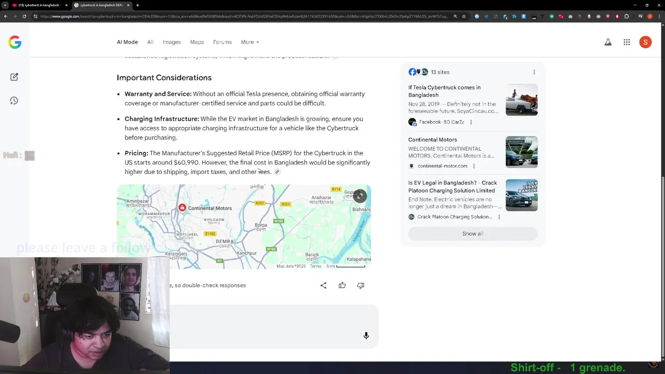The width and height of the screenshot is (665, 374).
Task: Open AI Mode history
Action: [14, 101]
